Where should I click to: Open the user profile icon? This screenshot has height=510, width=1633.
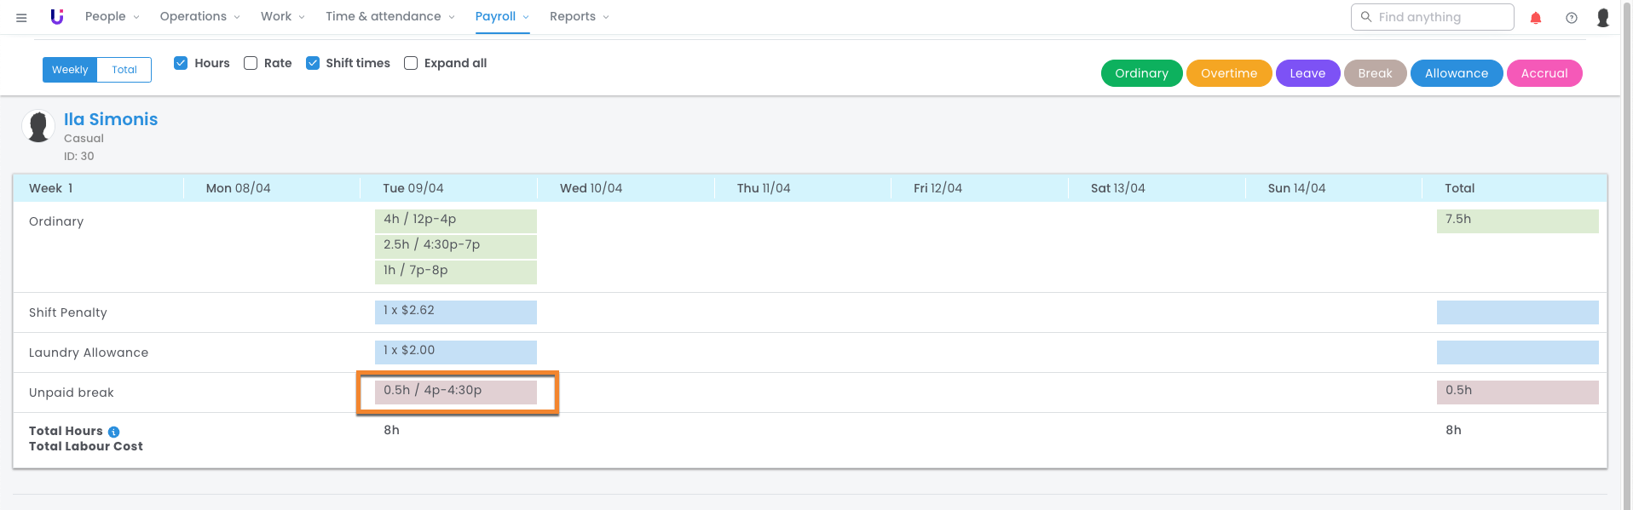pyautogui.click(x=1602, y=17)
